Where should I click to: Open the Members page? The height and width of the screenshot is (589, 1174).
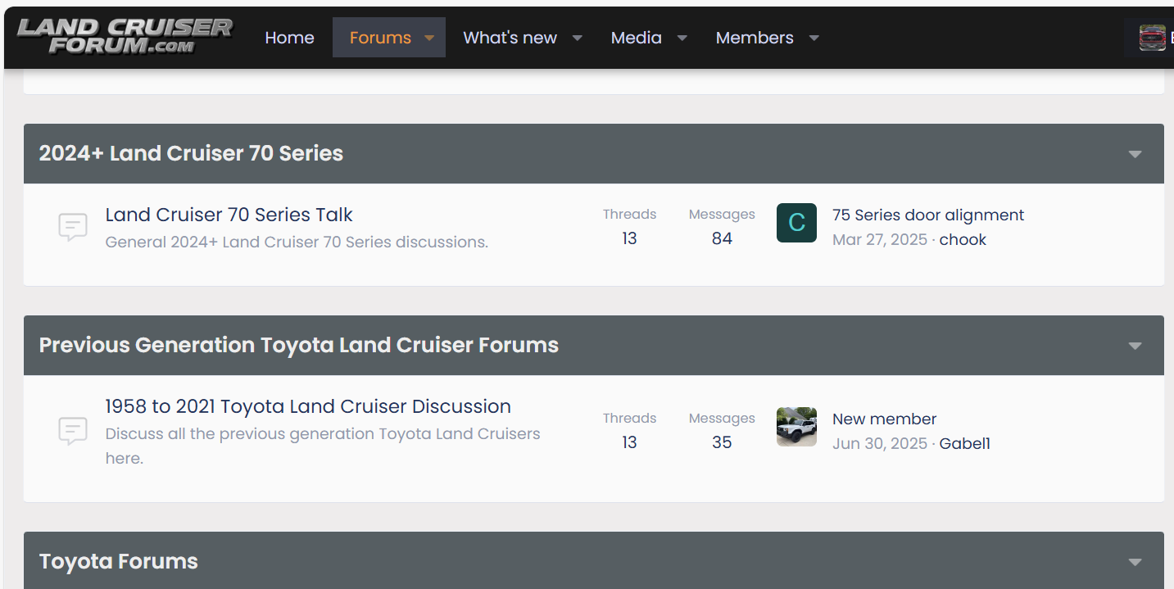[755, 38]
